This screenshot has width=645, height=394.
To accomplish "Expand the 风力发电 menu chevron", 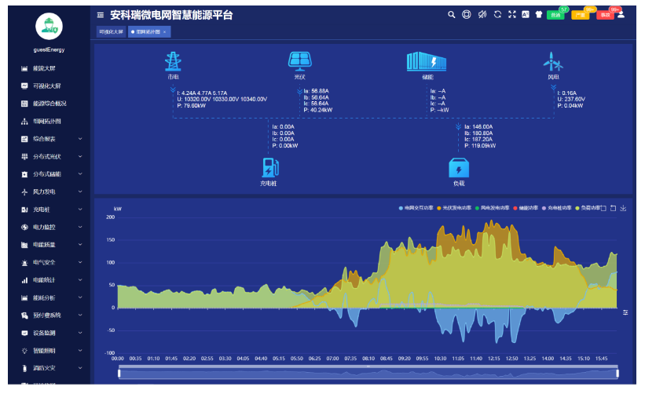I will pyautogui.click(x=80, y=192).
